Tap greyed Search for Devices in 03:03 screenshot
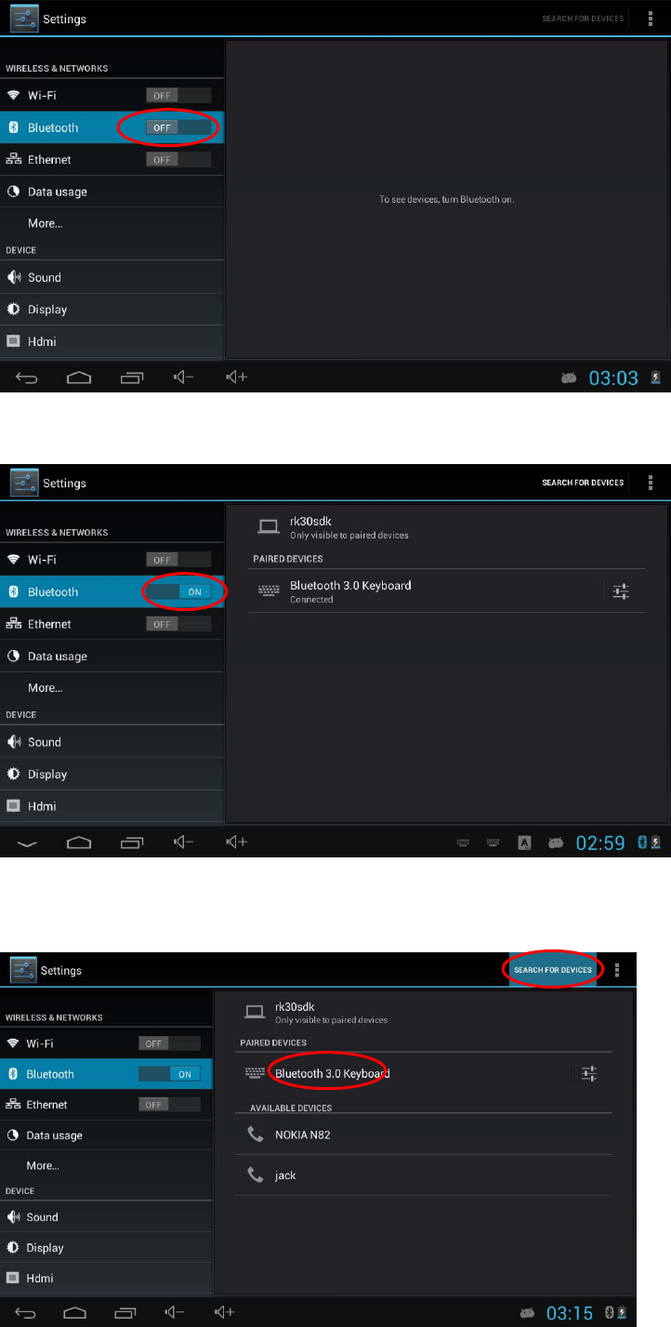 click(x=583, y=18)
